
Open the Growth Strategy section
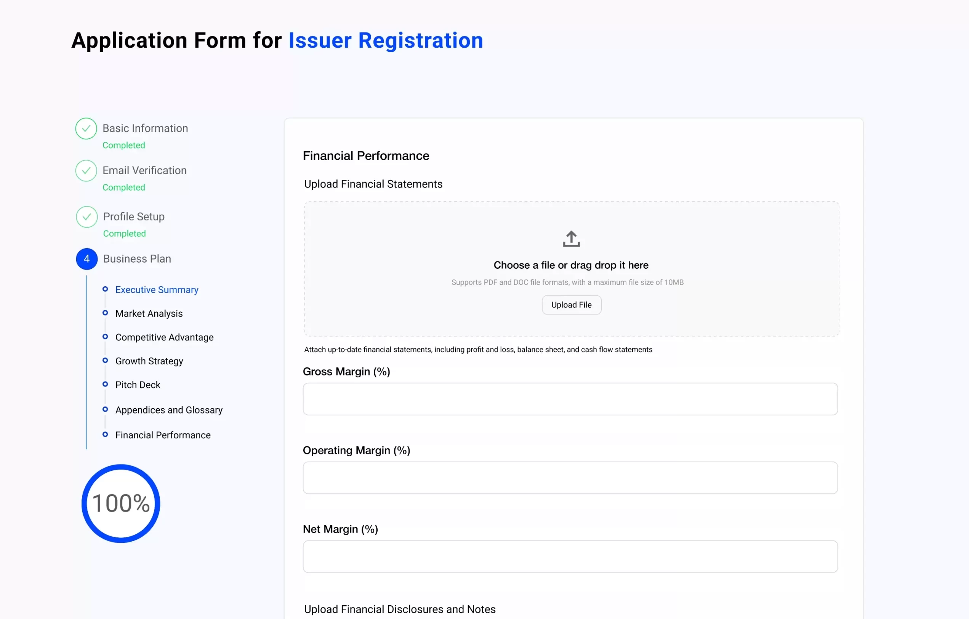[x=149, y=361]
